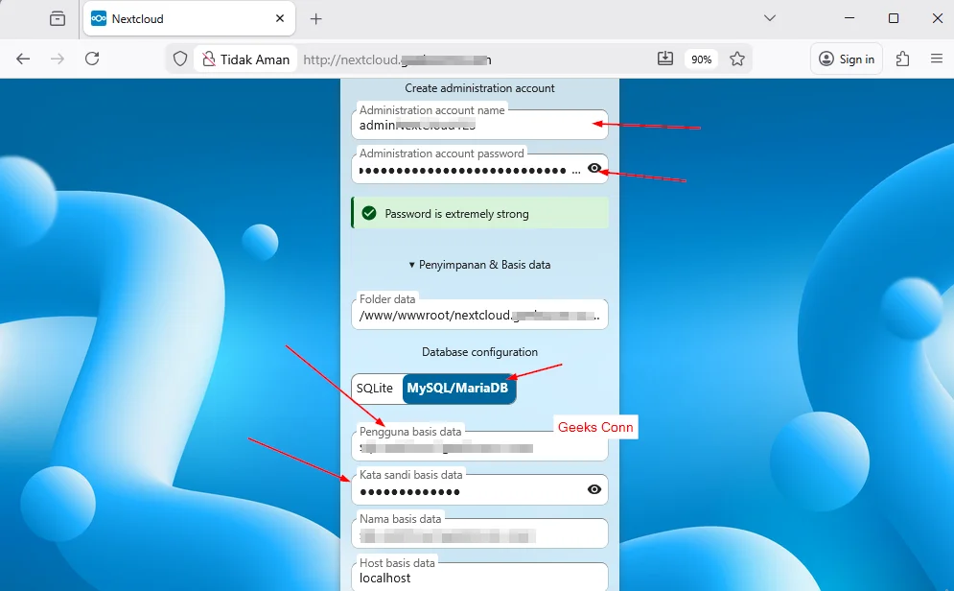
Task: Click the back navigation arrow
Action: 23,59
